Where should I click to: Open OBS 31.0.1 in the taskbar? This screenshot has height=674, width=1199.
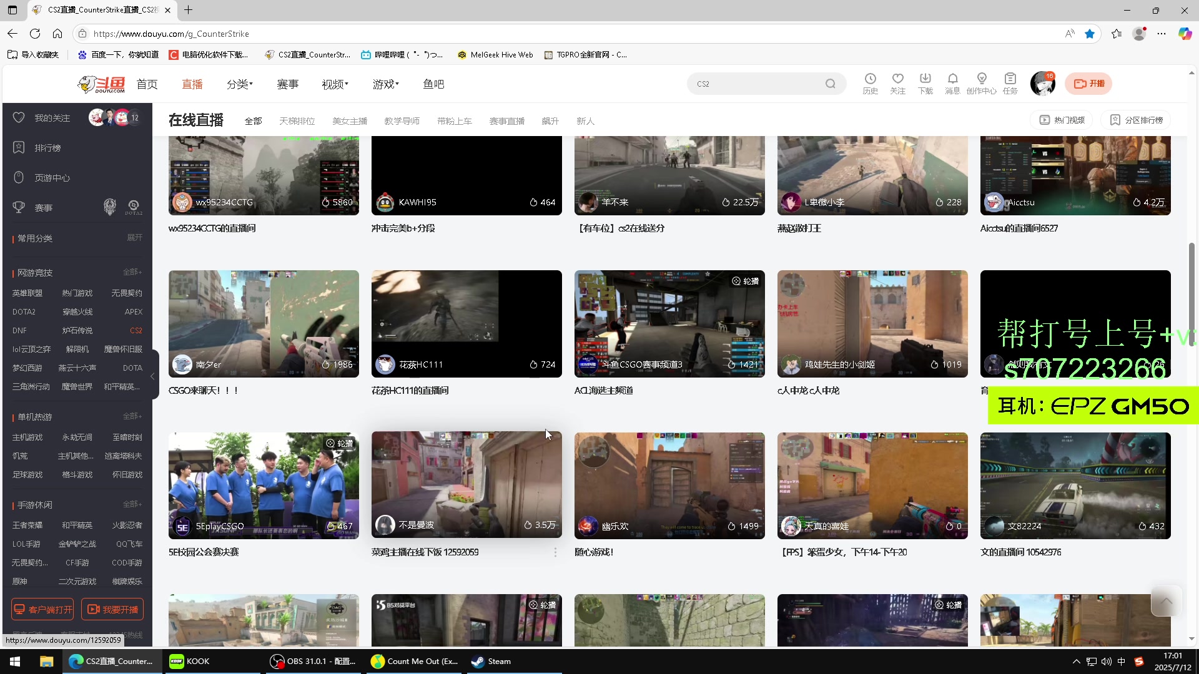coord(312,662)
